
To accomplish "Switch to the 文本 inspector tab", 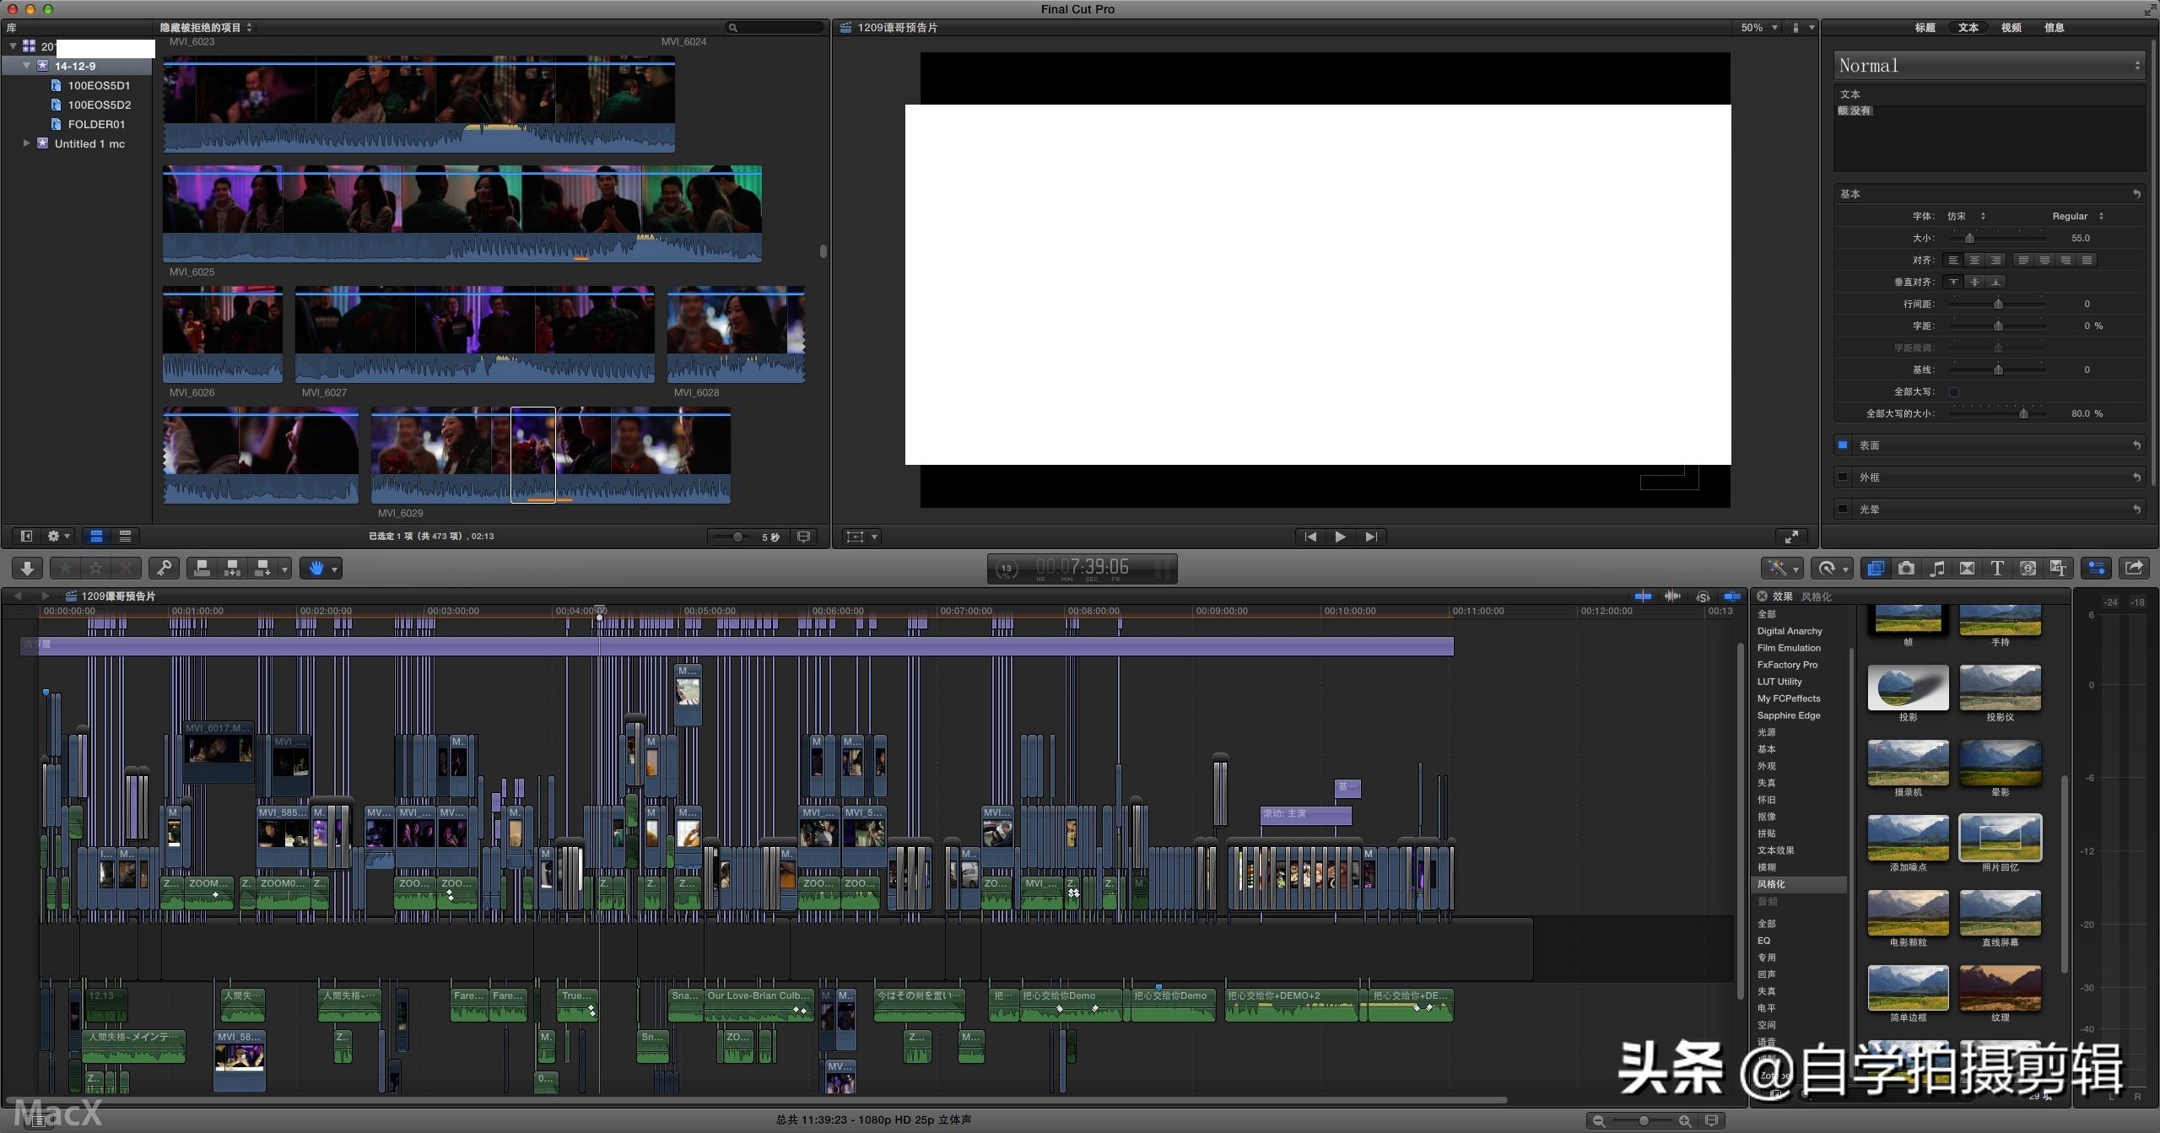I will (x=1968, y=28).
